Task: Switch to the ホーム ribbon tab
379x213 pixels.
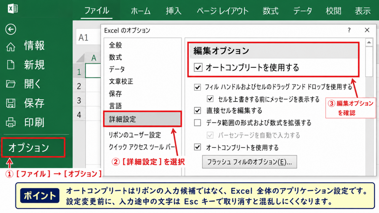Action: (x=141, y=11)
